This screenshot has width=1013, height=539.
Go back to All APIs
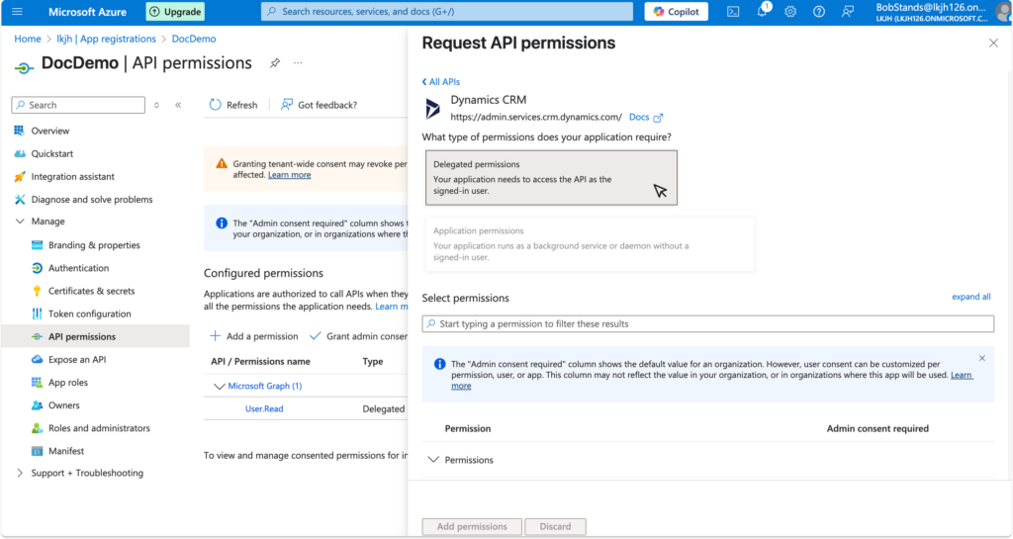(x=441, y=82)
